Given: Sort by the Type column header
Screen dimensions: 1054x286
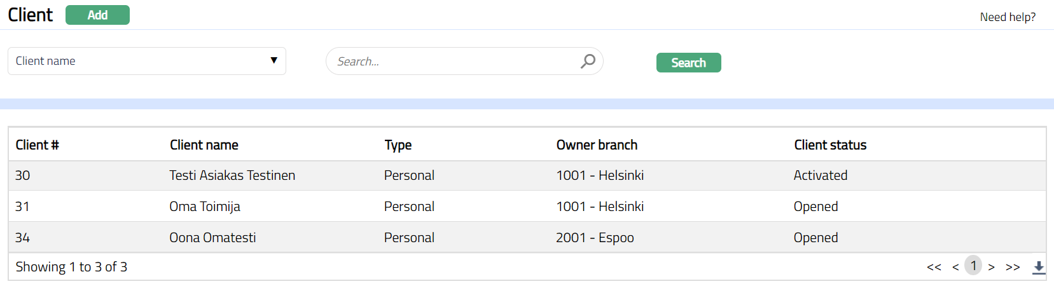Looking at the screenshot, I should click(x=398, y=145).
